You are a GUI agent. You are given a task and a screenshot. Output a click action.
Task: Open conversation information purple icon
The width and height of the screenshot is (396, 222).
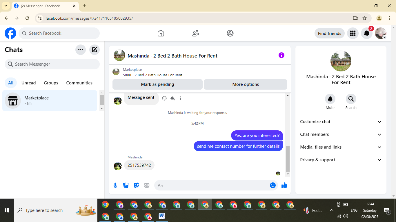pos(281,55)
